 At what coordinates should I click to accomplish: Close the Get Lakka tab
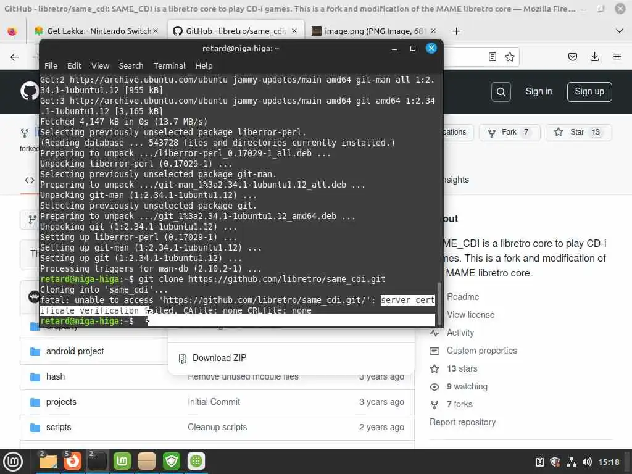pos(155,31)
